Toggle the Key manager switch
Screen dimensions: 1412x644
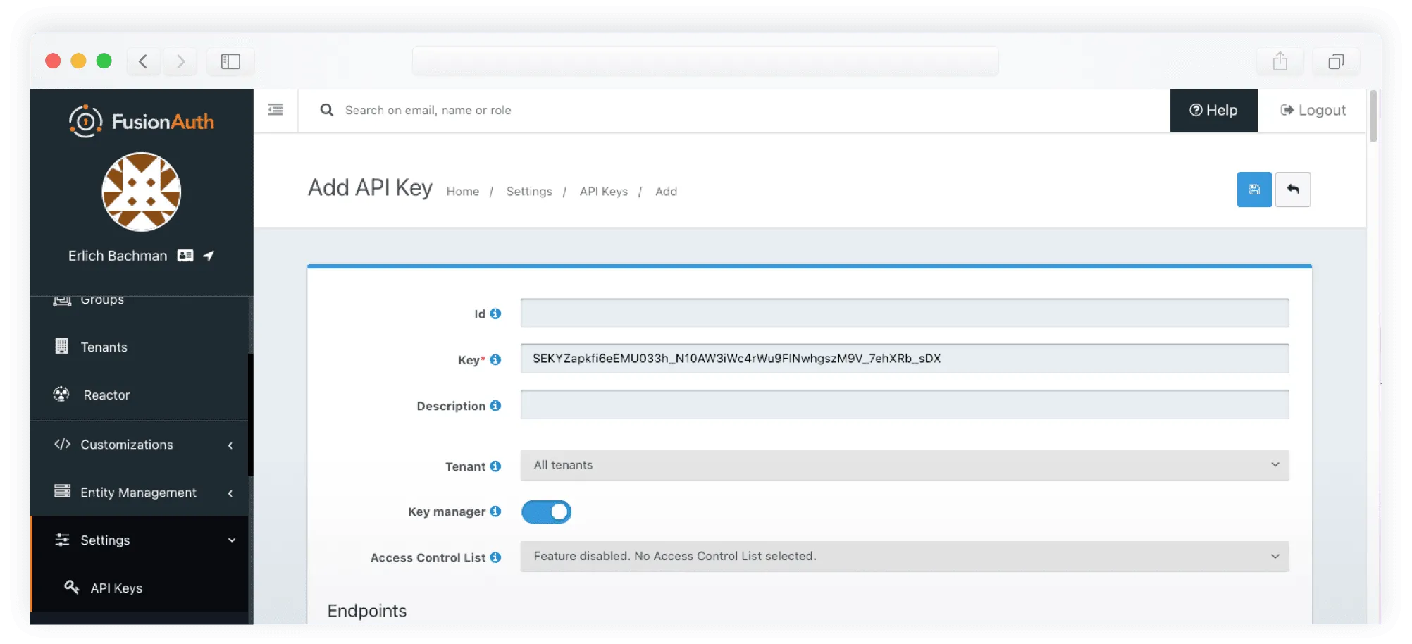[546, 512]
